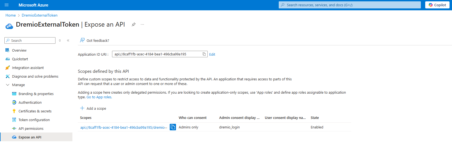Collapse the left sidebar navigation pane
The image size is (452, 142).
68,40
